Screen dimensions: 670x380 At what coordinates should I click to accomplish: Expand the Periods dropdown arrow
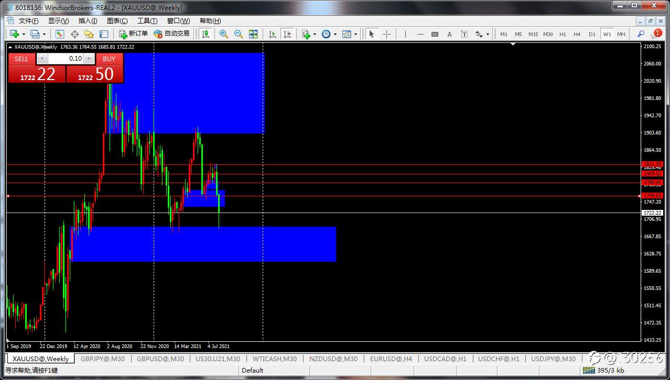(335, 34)
